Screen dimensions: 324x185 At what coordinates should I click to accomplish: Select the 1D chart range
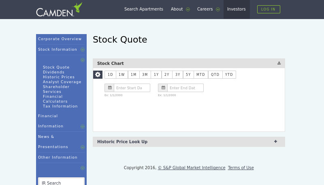pyautogui.click(x=110, y=75)
